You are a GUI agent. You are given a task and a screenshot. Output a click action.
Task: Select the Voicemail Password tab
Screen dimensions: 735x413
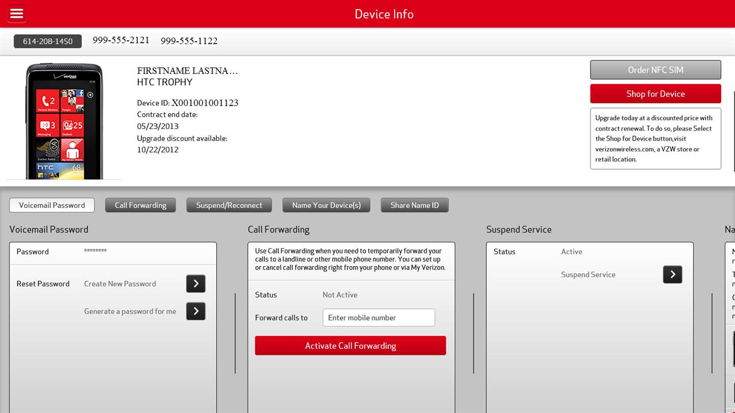point(52,205)
